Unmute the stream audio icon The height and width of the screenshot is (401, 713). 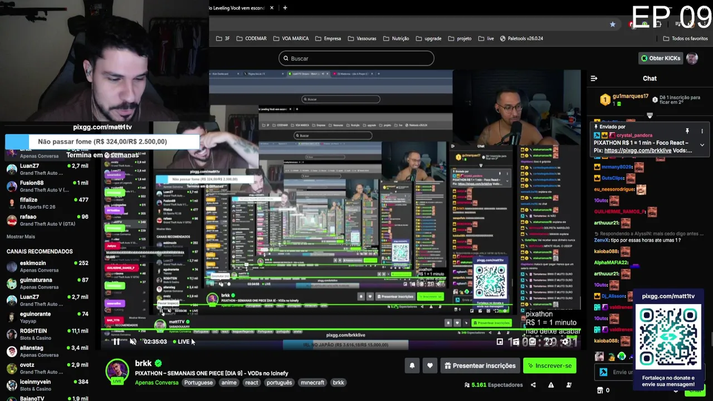(133, 342)
